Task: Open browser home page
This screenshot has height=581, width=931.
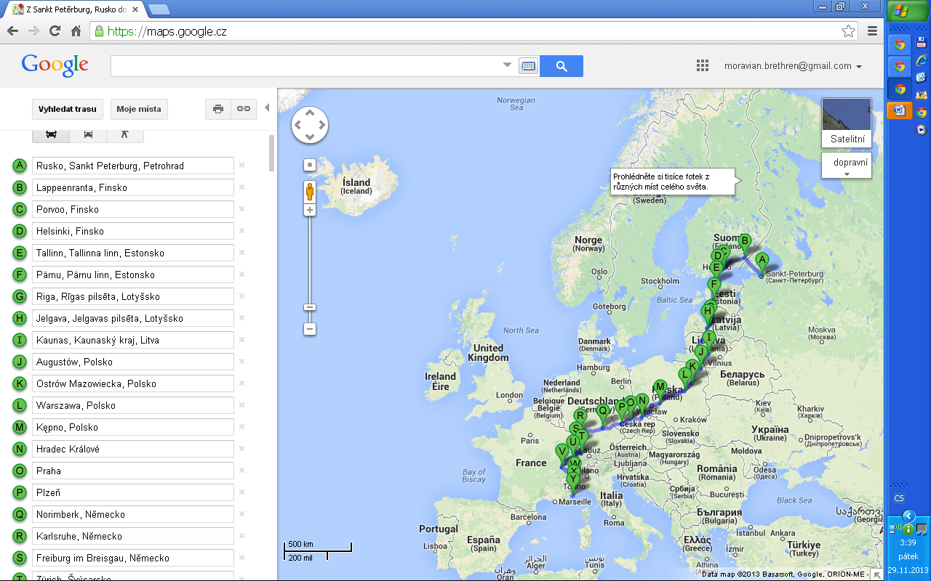Action: 76,31
